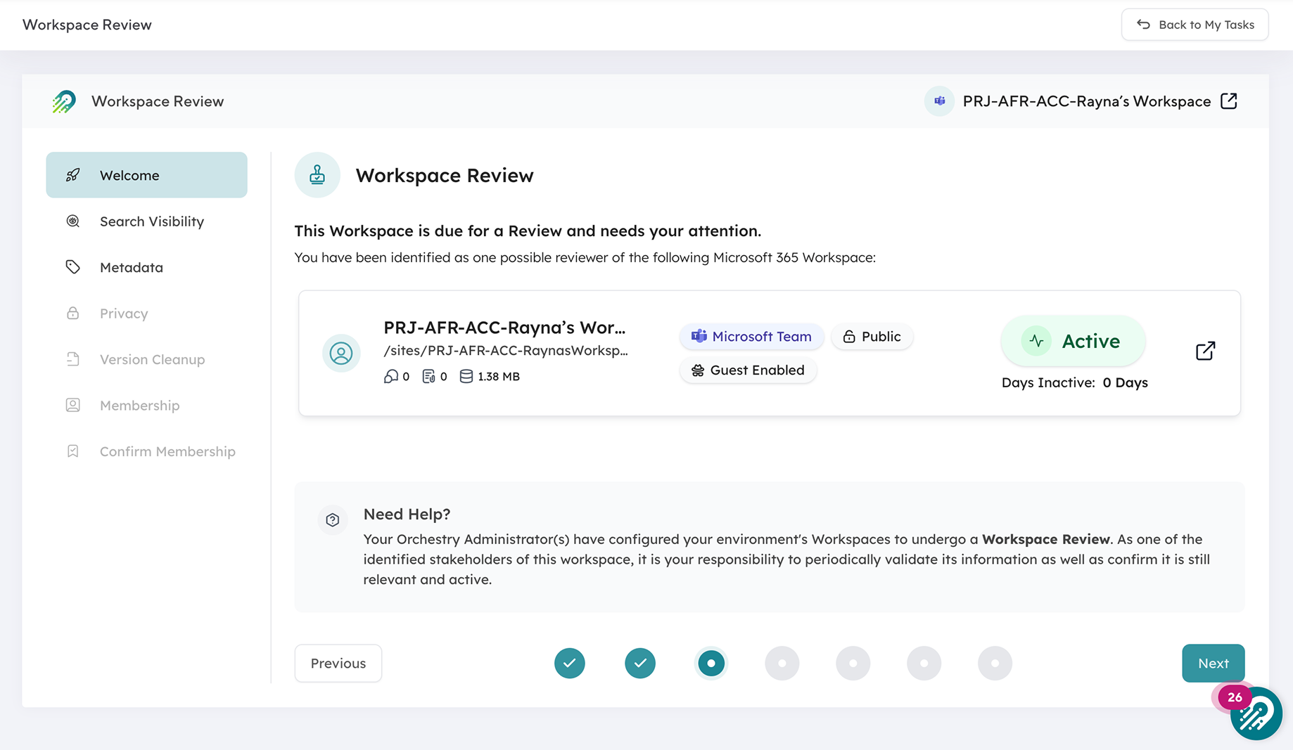Click the Guest Enabled badge
Image resolution: width=1293 pixels, height=750 pixels.
pyautogui.click(x=748, y=370)
